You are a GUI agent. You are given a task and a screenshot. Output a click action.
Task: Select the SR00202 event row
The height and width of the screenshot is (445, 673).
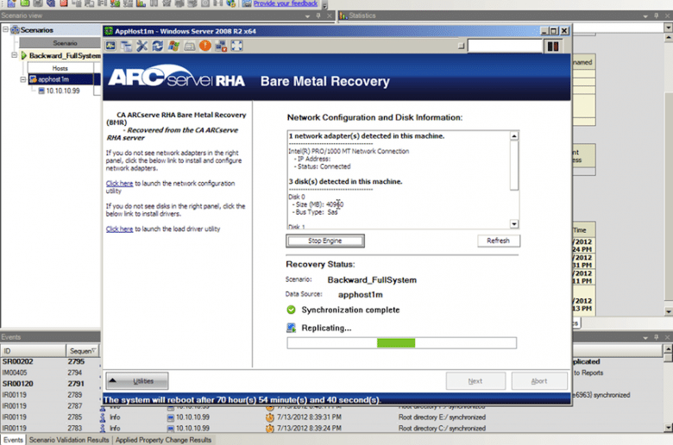pyautogui.click(x=50, y=361)
